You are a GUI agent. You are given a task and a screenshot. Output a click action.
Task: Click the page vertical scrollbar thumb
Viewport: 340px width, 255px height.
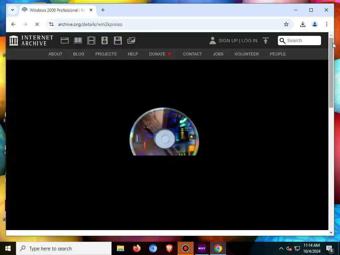[x=331, y=73]
